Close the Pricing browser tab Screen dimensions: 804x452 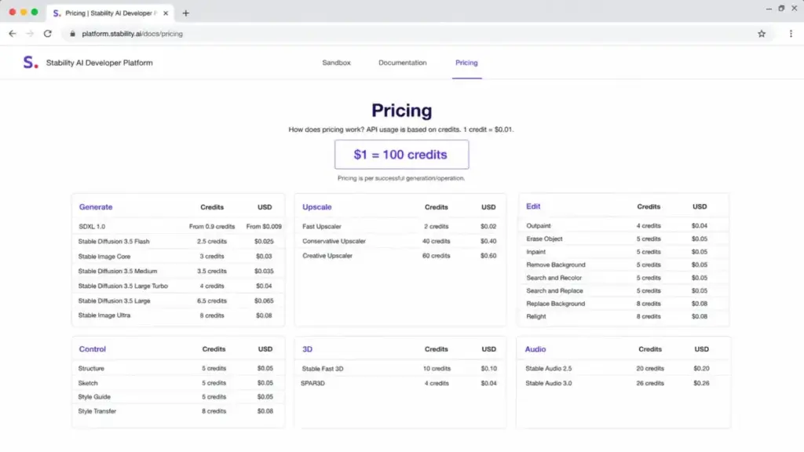(166, 13)
